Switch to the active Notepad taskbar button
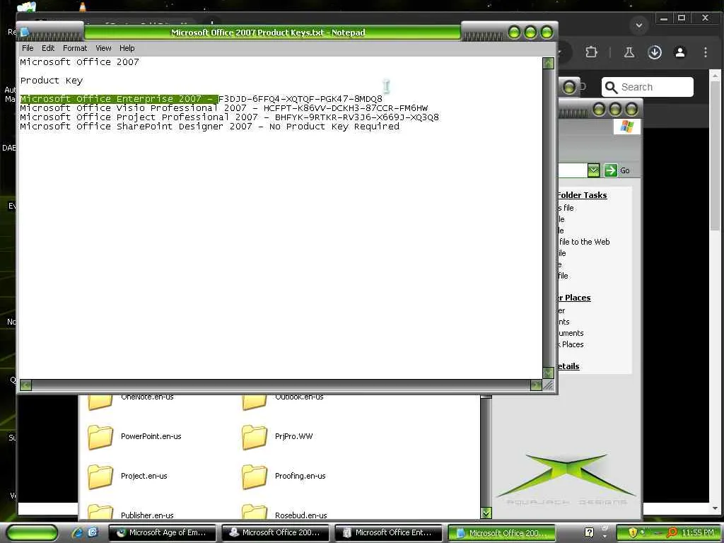 point(501,532)
